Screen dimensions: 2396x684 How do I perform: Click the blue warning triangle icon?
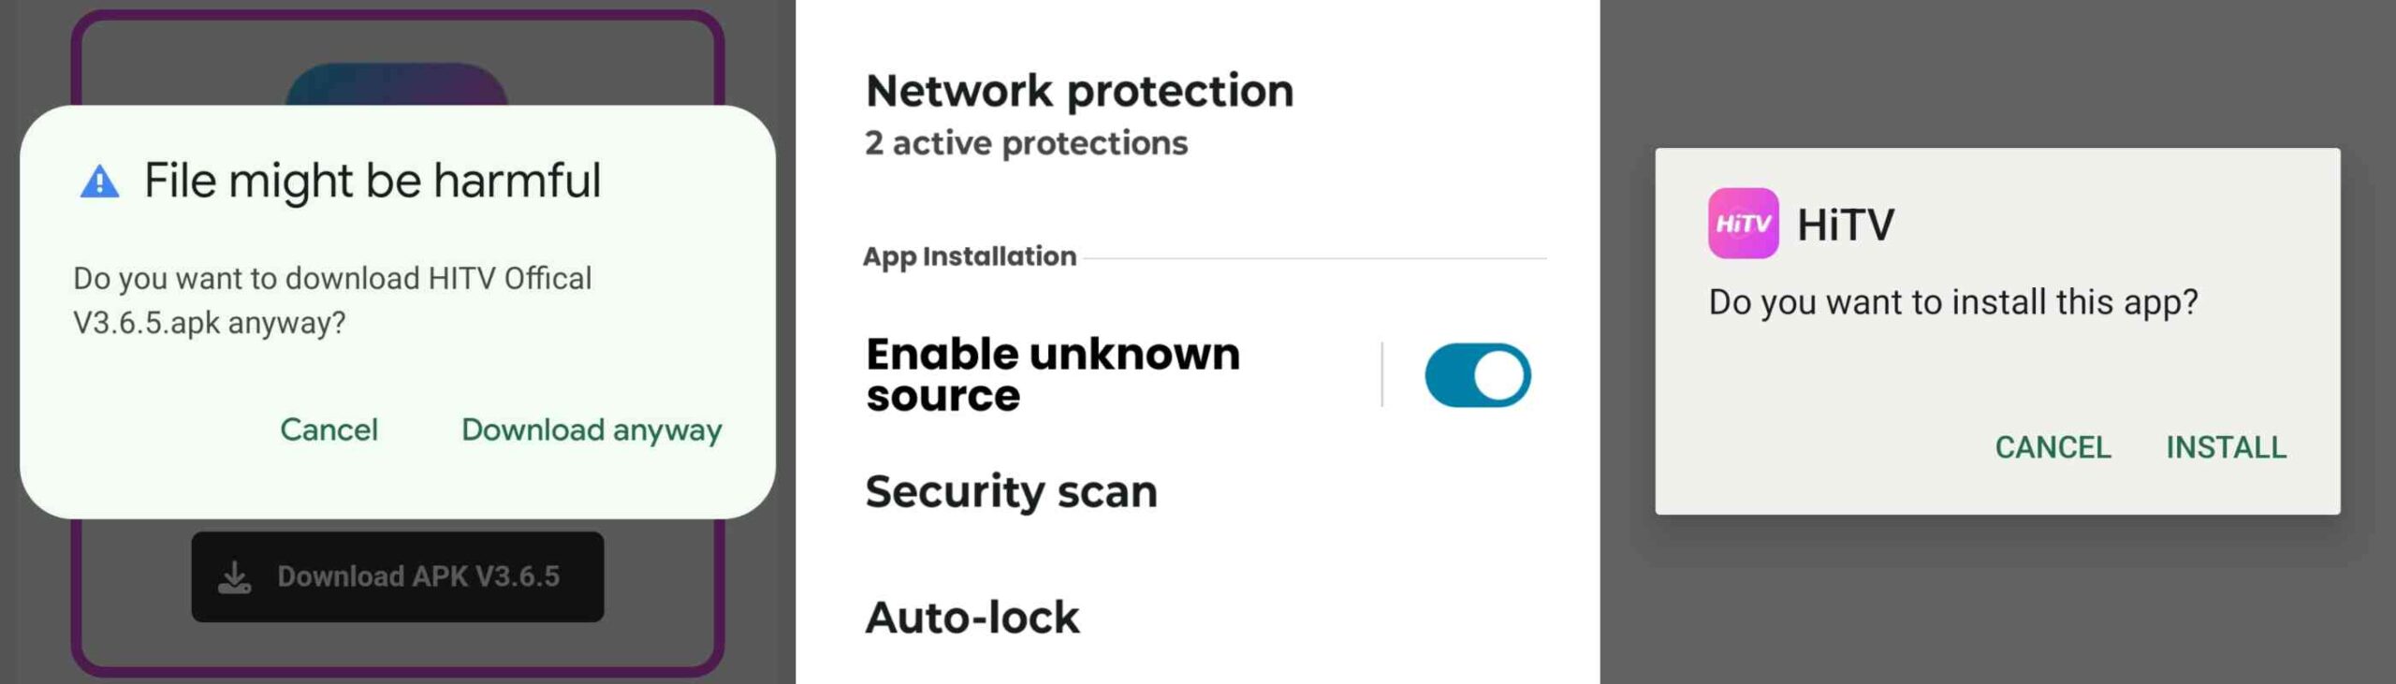point(99,182)
